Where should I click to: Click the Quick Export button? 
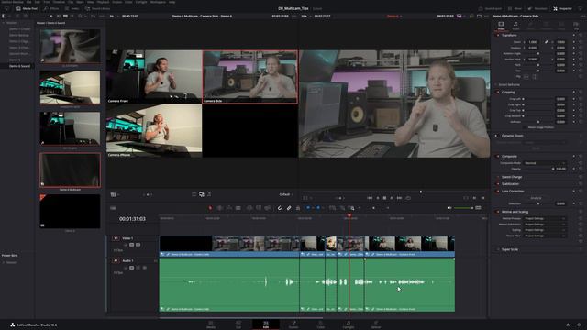tap(490, 8)
